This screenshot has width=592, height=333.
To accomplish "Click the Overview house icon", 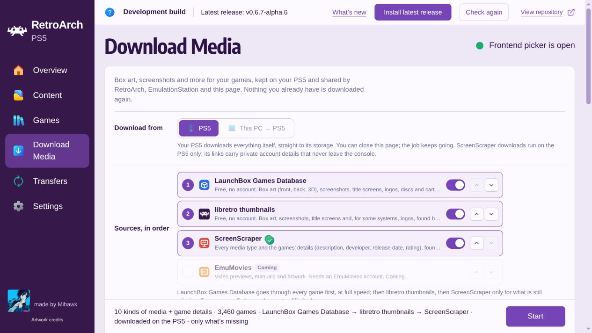I will (x=18, y=70).
